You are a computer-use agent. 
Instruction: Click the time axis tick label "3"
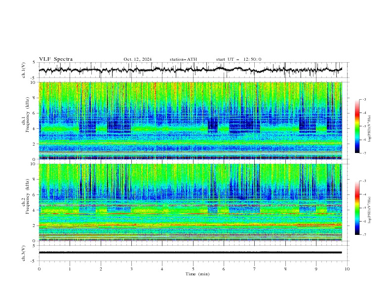click(x=131, y=269)
